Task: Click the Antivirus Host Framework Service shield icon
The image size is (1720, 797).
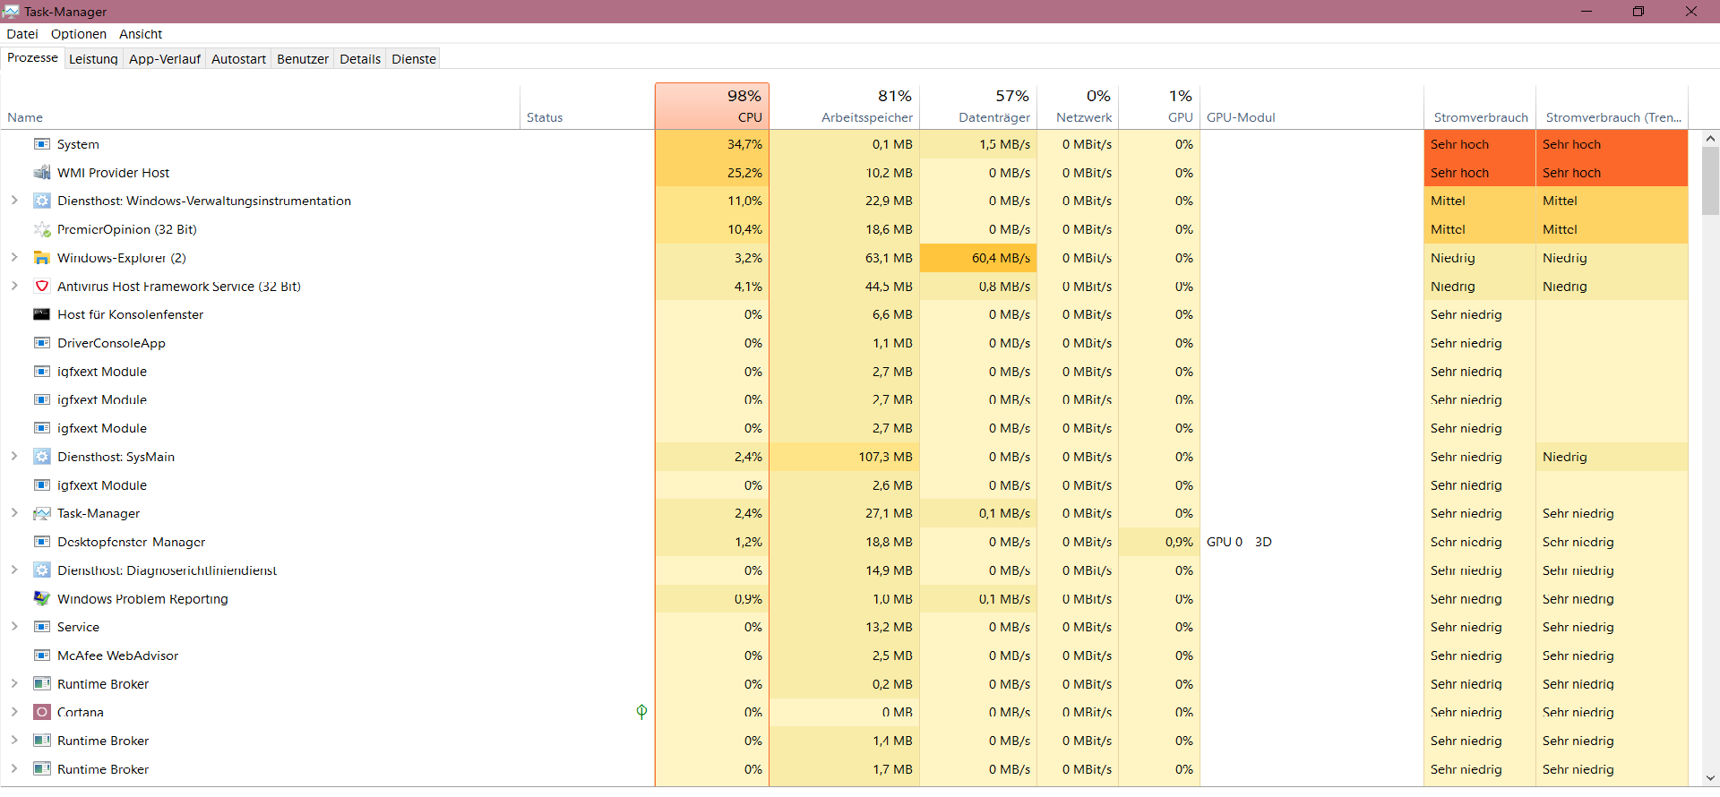Action: pyautogui.click(x=41, y=287)
